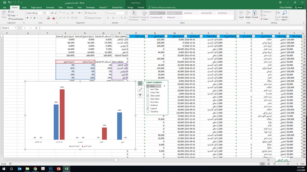Viewport: 307px width, 172px height.
Task: Open Chart Filters funnel button
Action: [x=140, y=95]
